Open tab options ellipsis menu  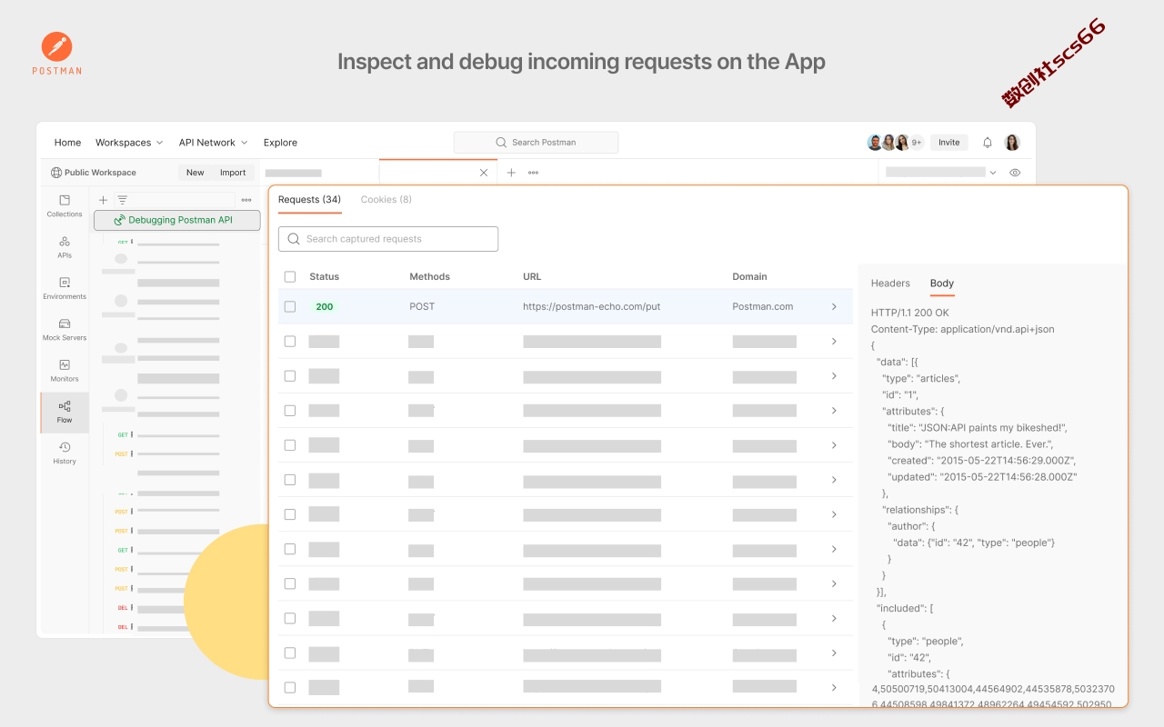click(x=533, y=173)
